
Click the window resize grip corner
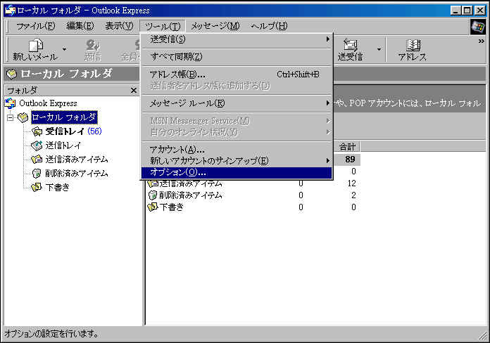(x=483, y=337)
